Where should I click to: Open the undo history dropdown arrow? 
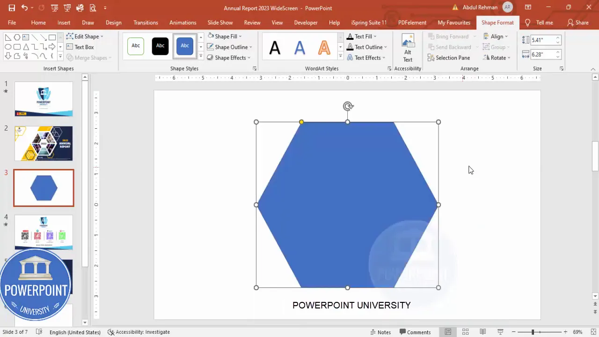[32, 8]
